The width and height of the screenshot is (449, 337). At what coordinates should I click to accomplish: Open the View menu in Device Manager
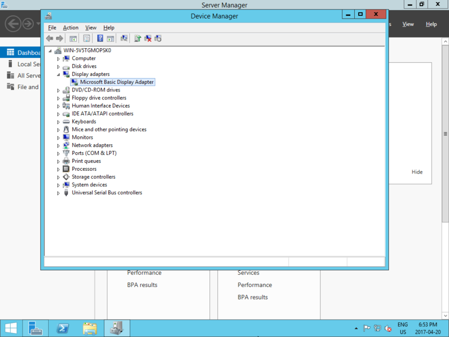click(91, 28)
